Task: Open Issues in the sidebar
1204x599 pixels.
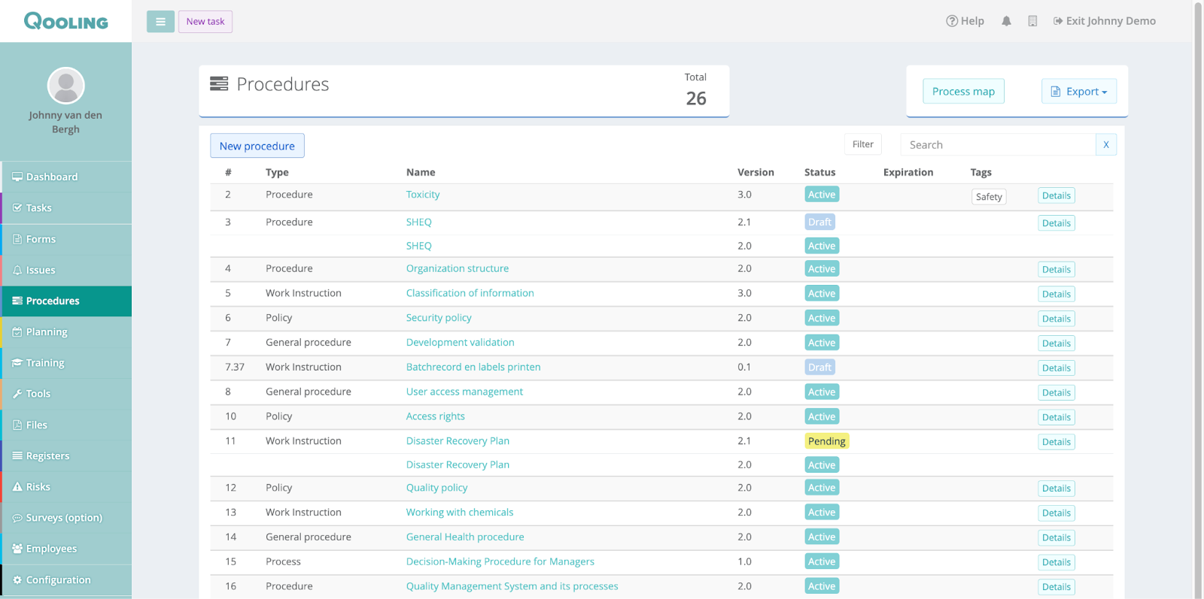Action: tap(66, 270)
